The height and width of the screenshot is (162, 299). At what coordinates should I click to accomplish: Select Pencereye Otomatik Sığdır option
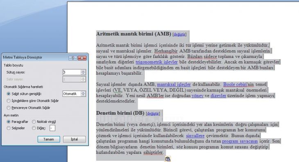(8, 108)
